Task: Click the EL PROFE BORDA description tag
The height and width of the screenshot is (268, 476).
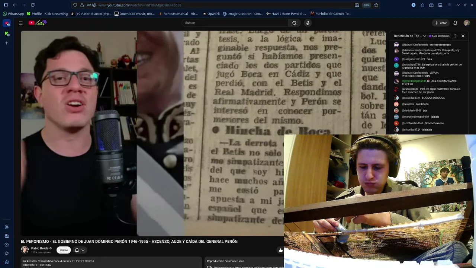Action: [x=83, y=261]
